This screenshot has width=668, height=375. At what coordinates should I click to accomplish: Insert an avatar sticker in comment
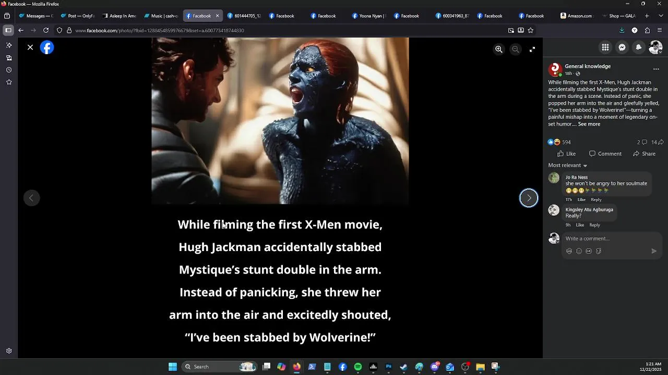tap(569, 251)
